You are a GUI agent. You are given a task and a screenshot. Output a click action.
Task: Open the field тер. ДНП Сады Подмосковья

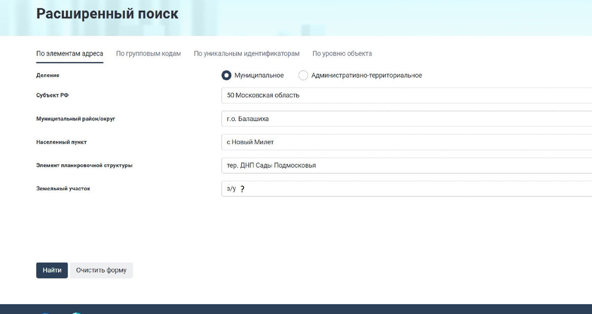click(407, 165)
